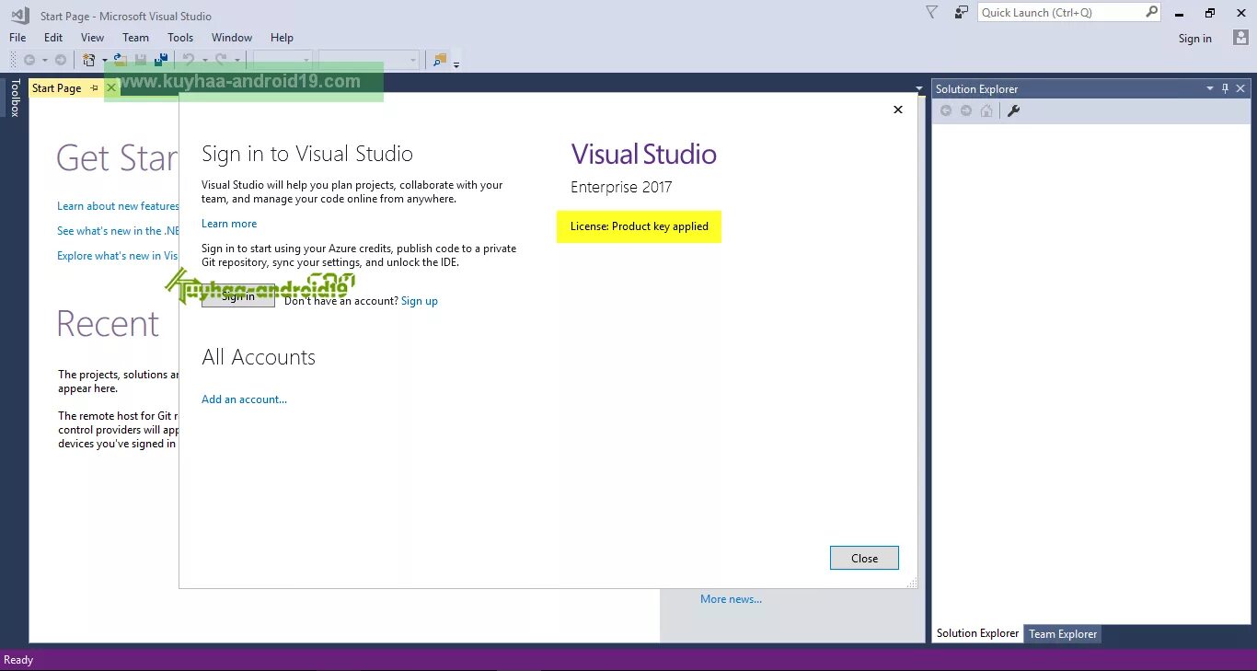Screen dimensions: 1257x671
Task: Open the Window menu
Action: (232, 38)
